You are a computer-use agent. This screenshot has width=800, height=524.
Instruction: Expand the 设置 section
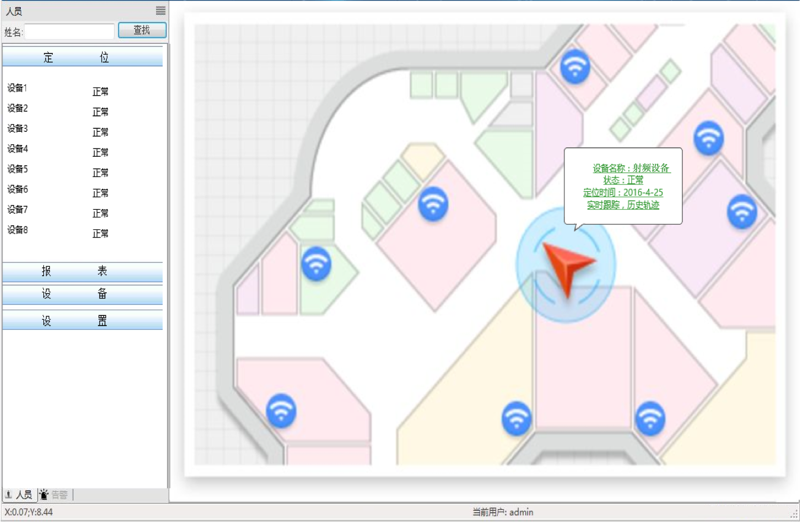[x=82, y=321]
